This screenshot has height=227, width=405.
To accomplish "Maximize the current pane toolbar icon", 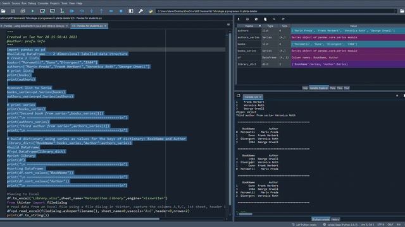I will (x=131, y=11).
